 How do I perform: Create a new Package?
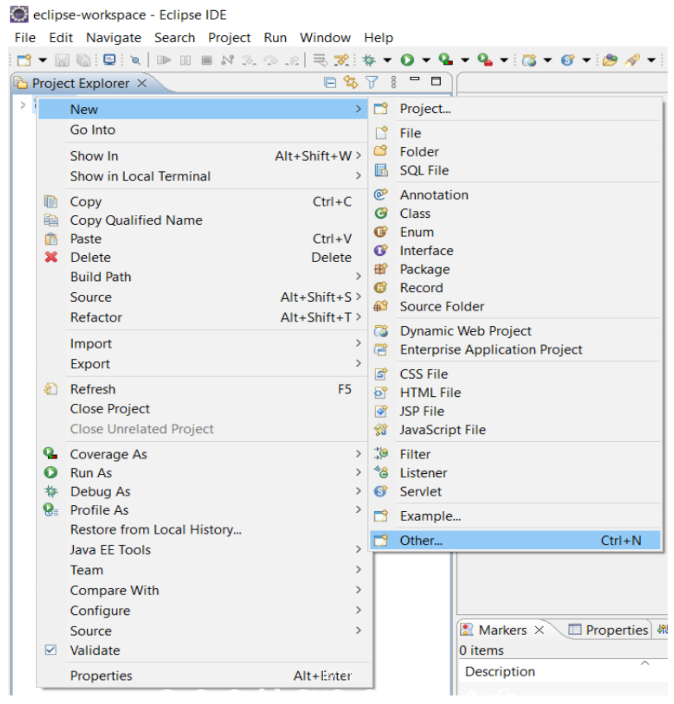point(516,269)
